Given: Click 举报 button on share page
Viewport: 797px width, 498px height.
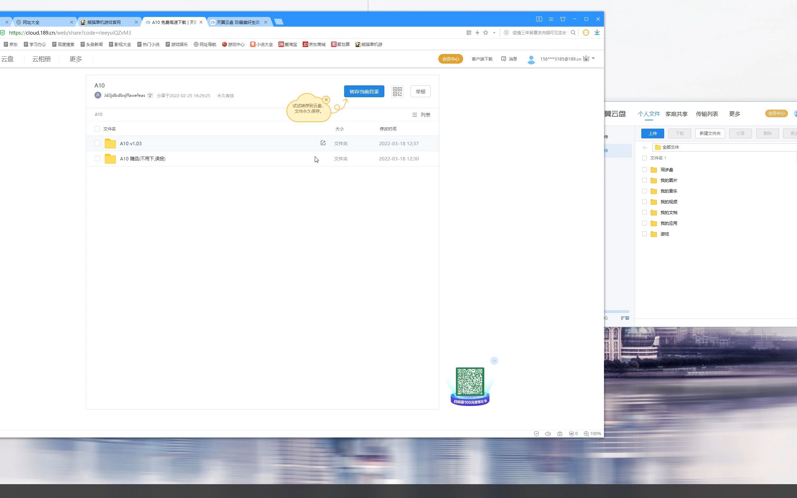Looking at the screenshot, I should coord(421,91).
